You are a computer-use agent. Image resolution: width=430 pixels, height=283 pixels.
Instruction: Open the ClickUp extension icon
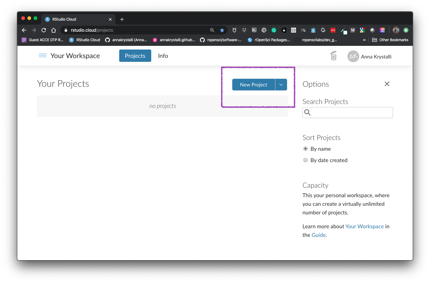pyautogui.click(x=382, y=30)
